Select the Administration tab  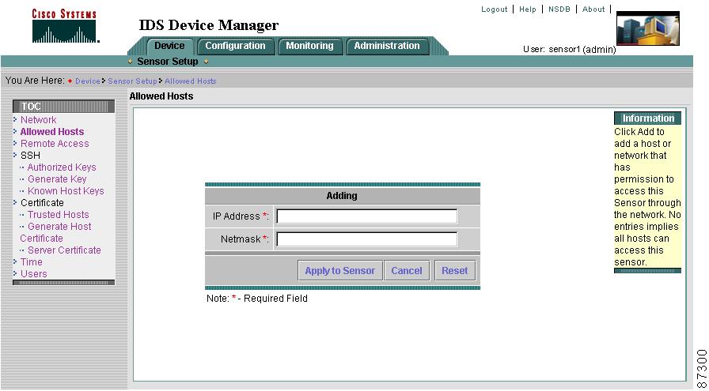click(x=387, y=46)
